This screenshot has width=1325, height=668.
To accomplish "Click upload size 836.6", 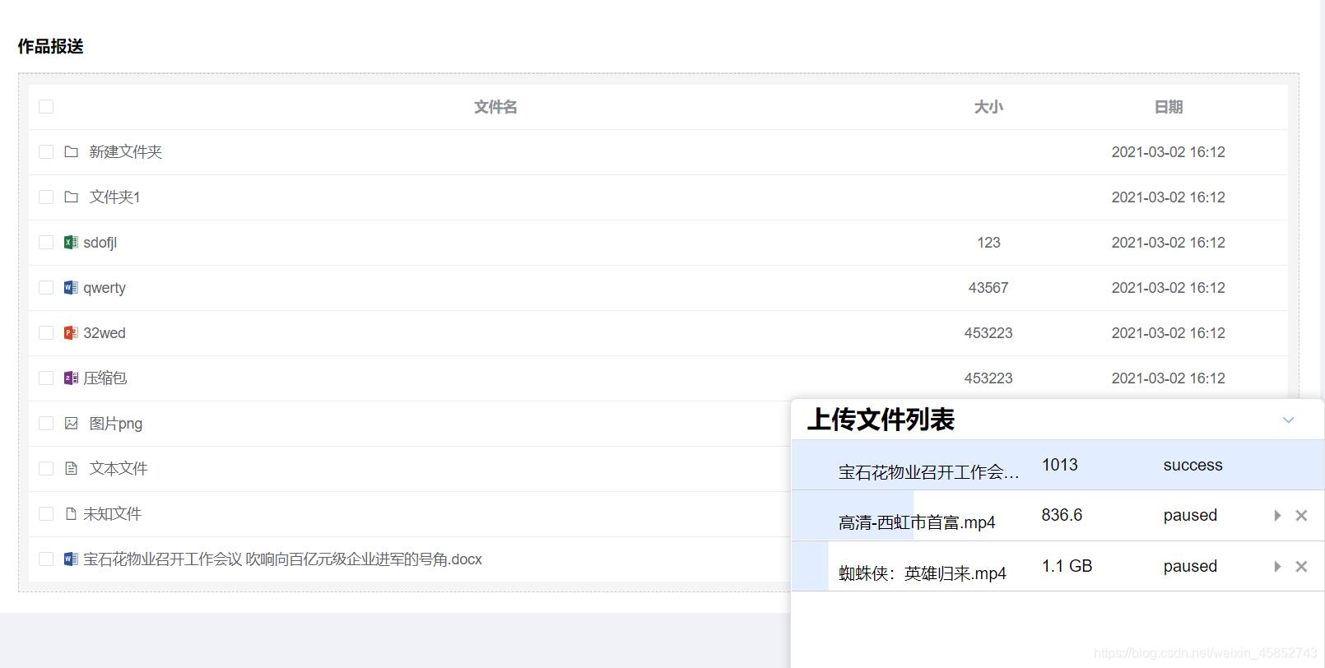I will click(x=1062, y=515).
